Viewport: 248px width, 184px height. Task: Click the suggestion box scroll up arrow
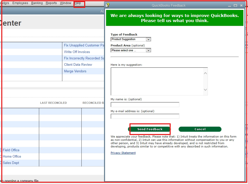tap(205, 73)
